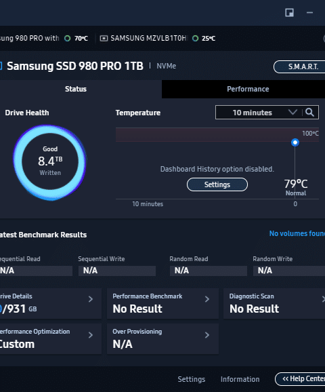Click the 8.4TB Written value
This screenshot has width=325, height=392.
[50, 161]
